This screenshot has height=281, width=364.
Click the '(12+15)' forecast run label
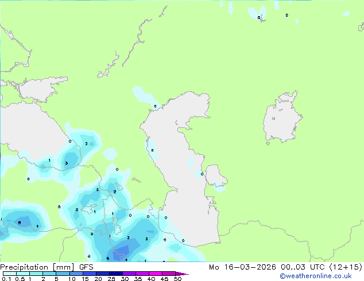click(346, 267)
